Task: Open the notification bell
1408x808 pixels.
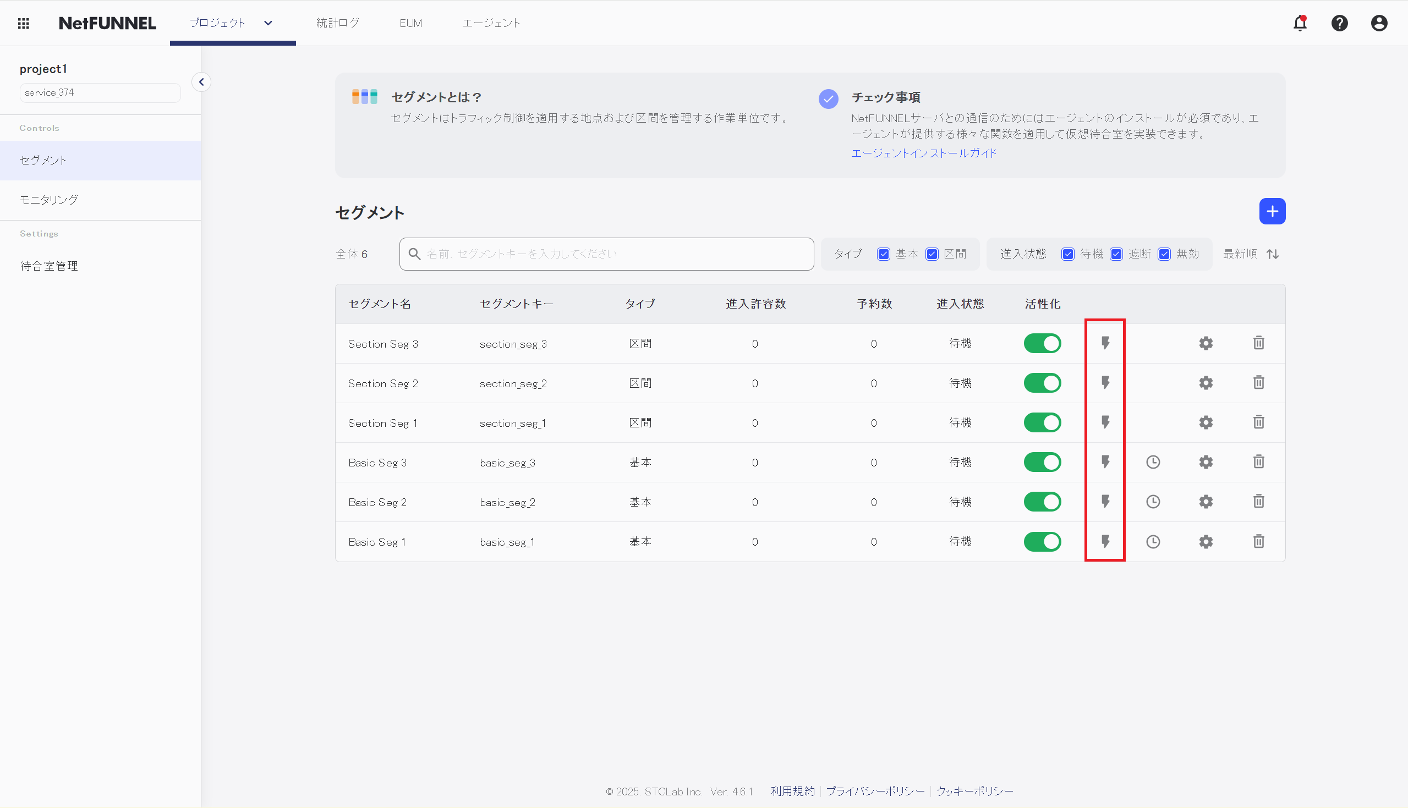Action: coord(1300,23)
